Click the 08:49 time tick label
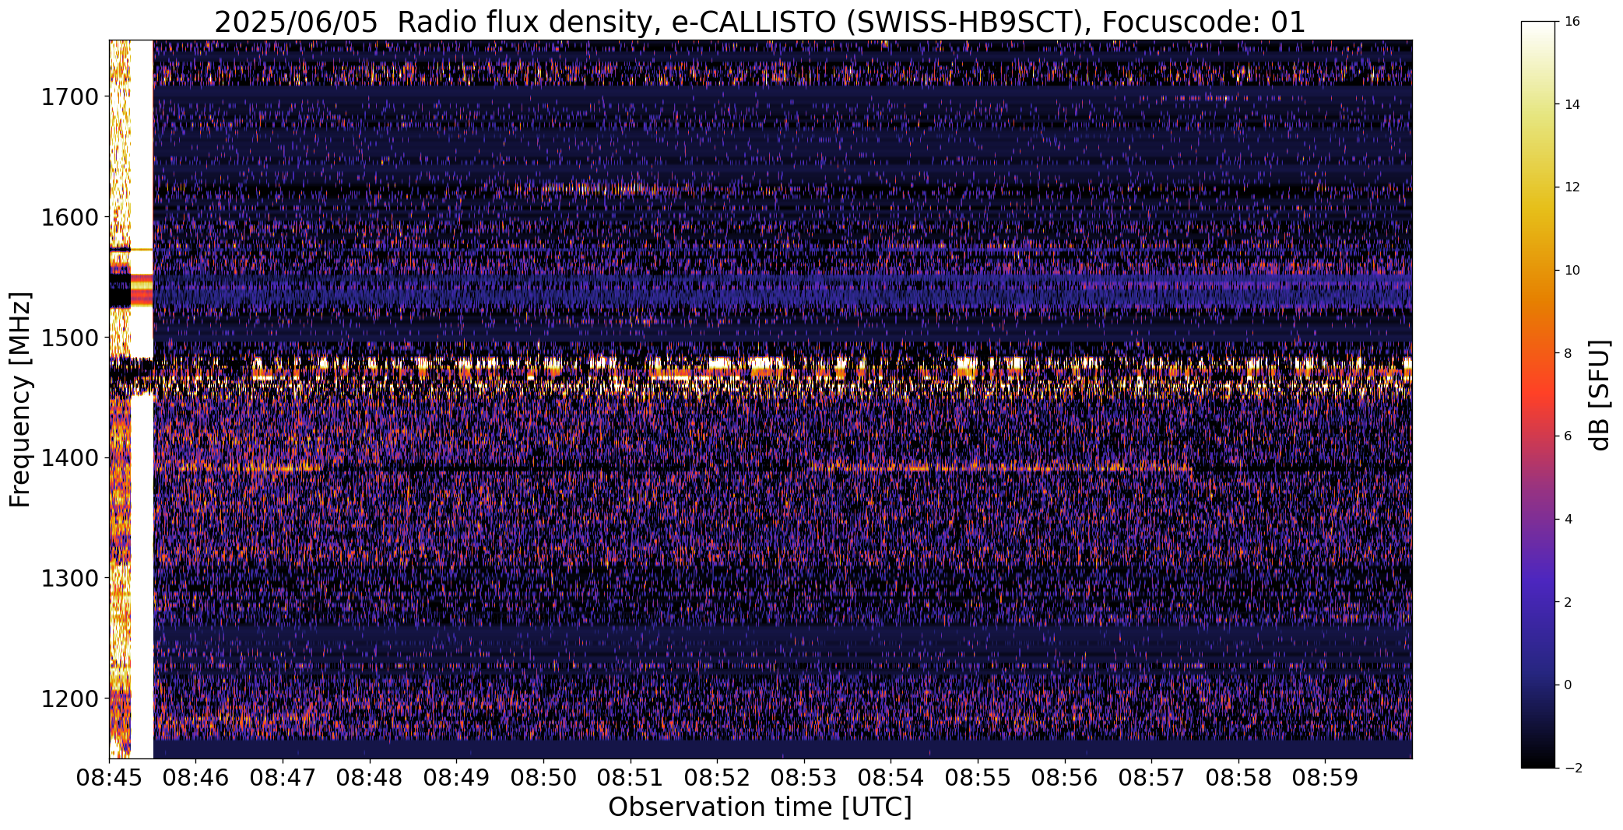Viewport: 1623px width, 830px height. point(457,778)
